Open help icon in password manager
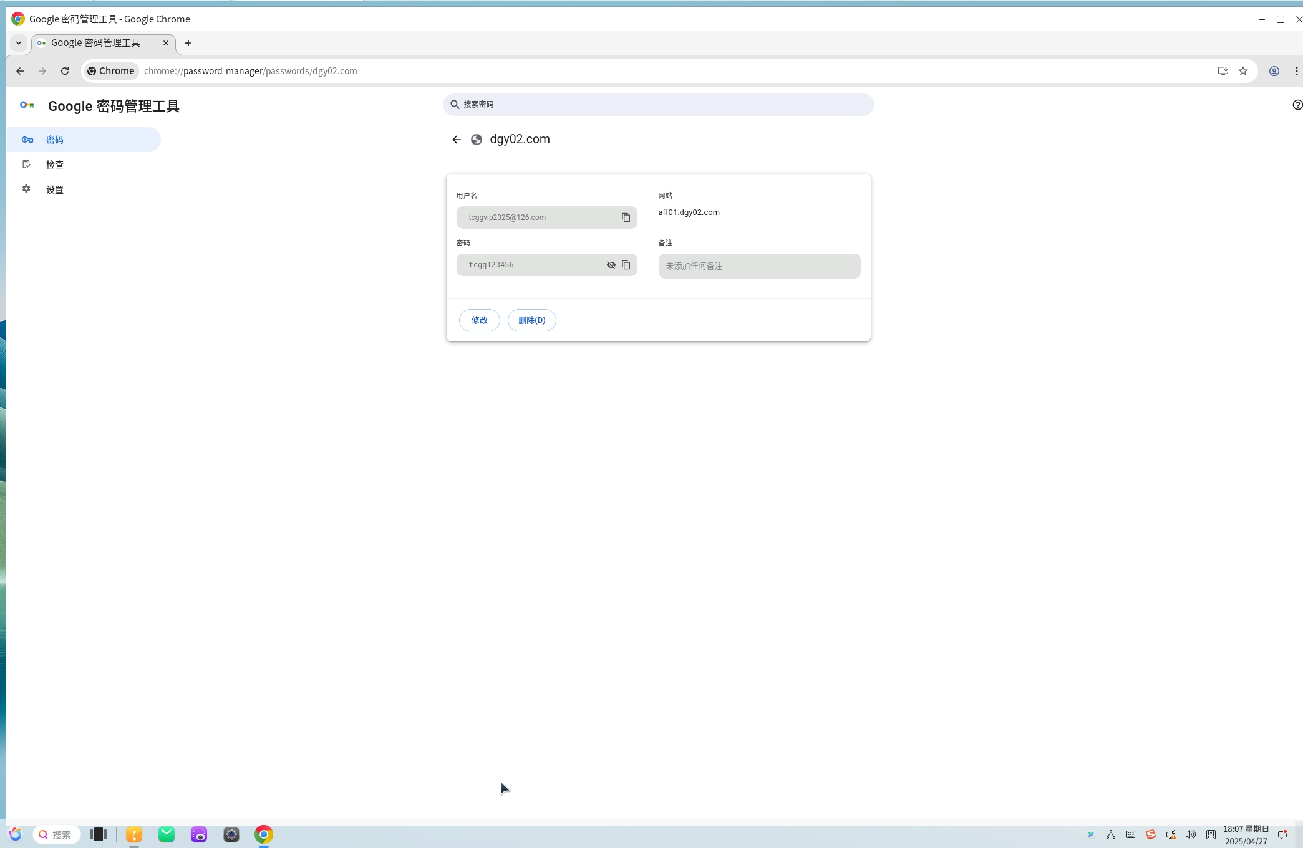The image size is (1303, 848). coord(1297,105)
